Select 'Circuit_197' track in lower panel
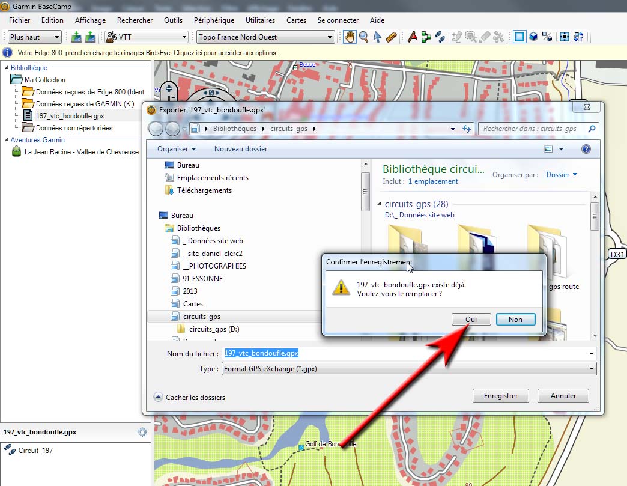 35,451
